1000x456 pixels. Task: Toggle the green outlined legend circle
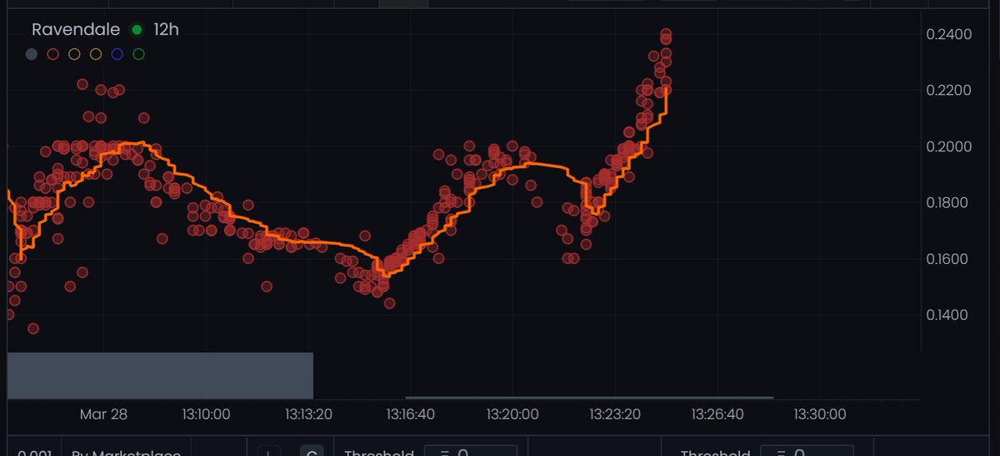139,55
